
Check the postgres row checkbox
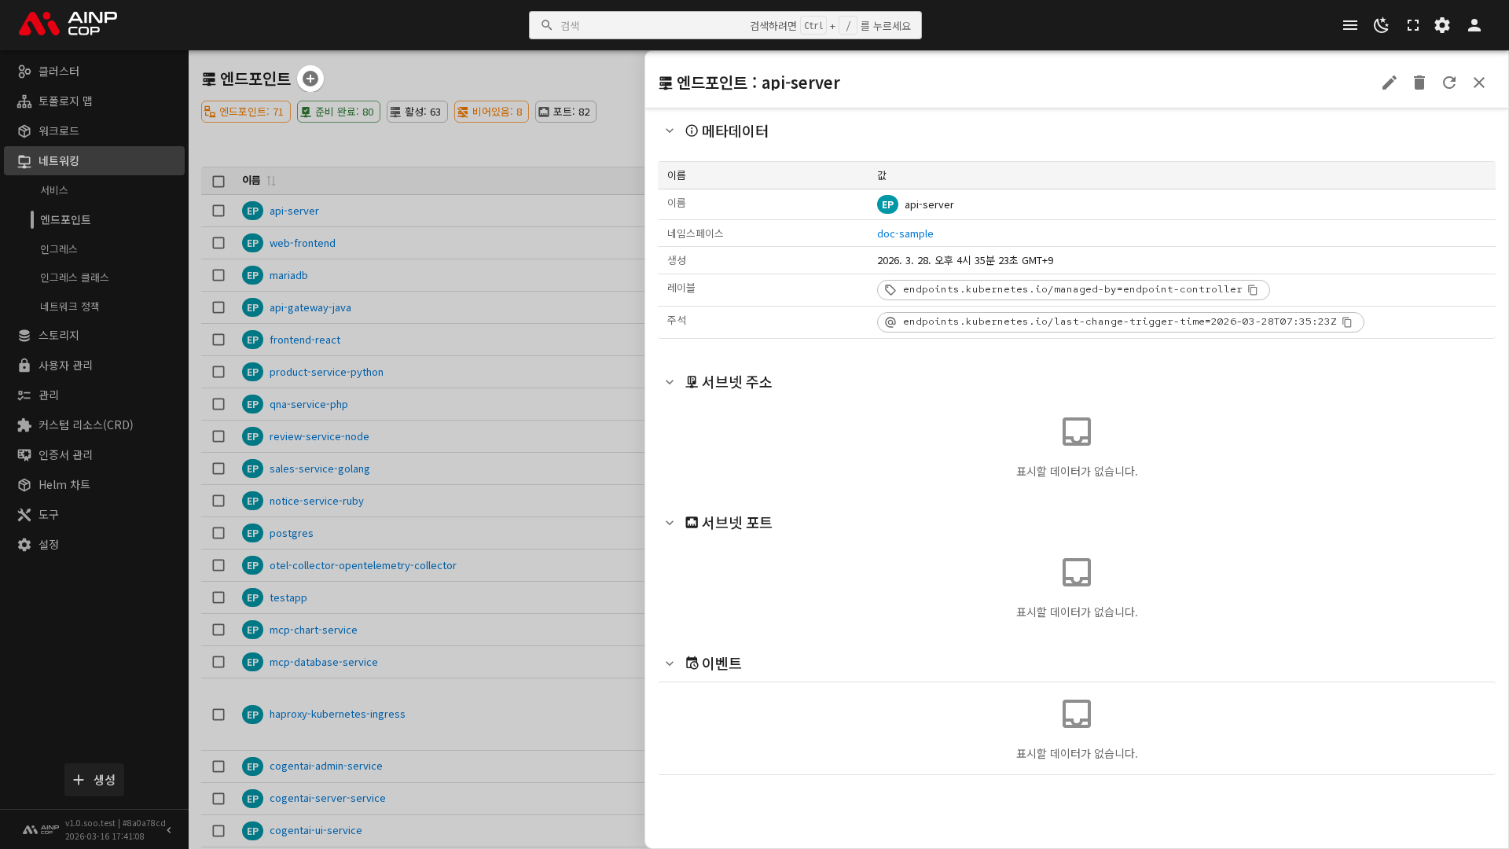pyautogui.click(x=218, y=533)
